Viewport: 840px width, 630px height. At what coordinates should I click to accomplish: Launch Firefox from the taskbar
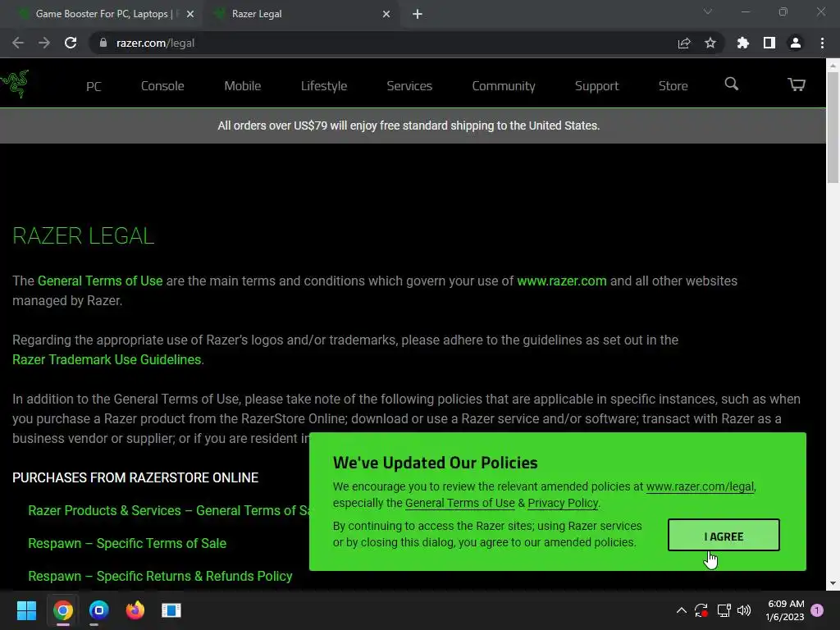pos(135,610)
